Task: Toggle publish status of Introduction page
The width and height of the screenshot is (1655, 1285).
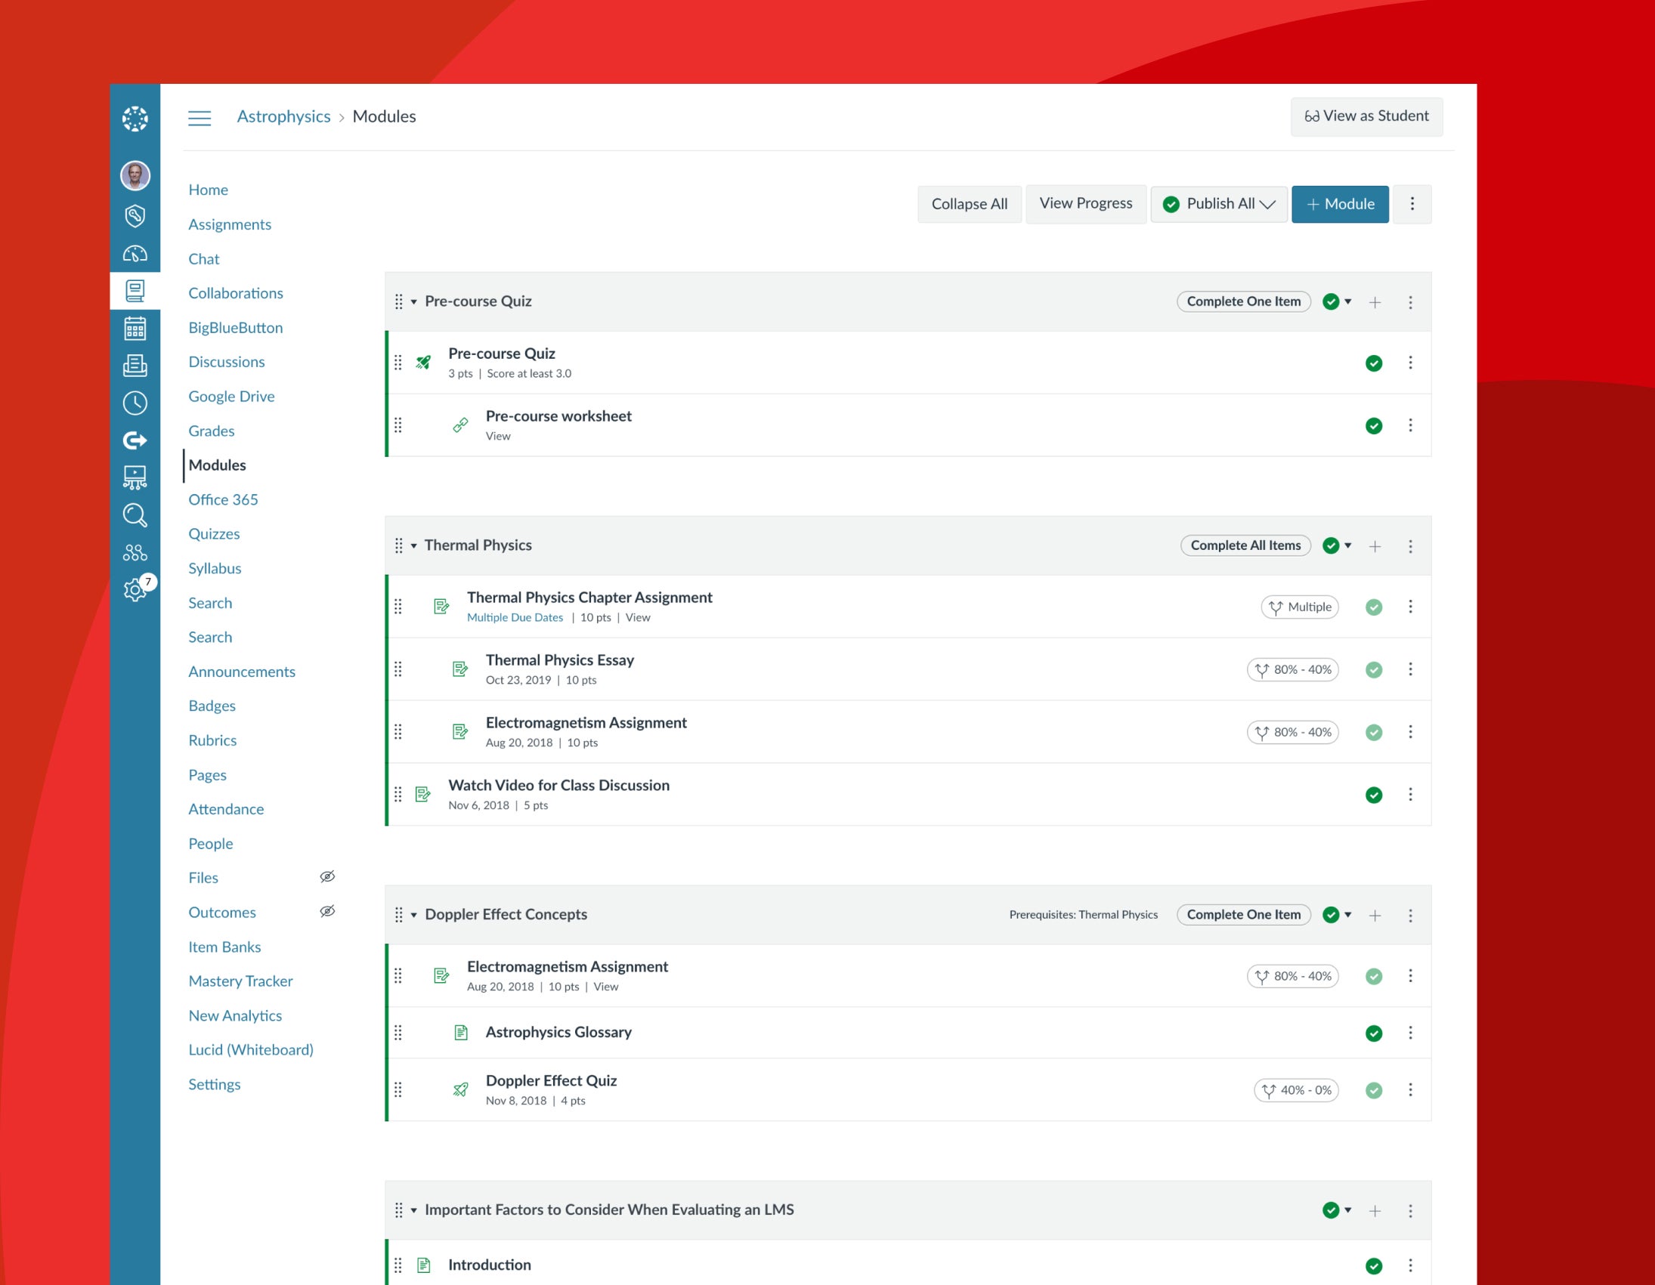Action: (1373, 1266)
